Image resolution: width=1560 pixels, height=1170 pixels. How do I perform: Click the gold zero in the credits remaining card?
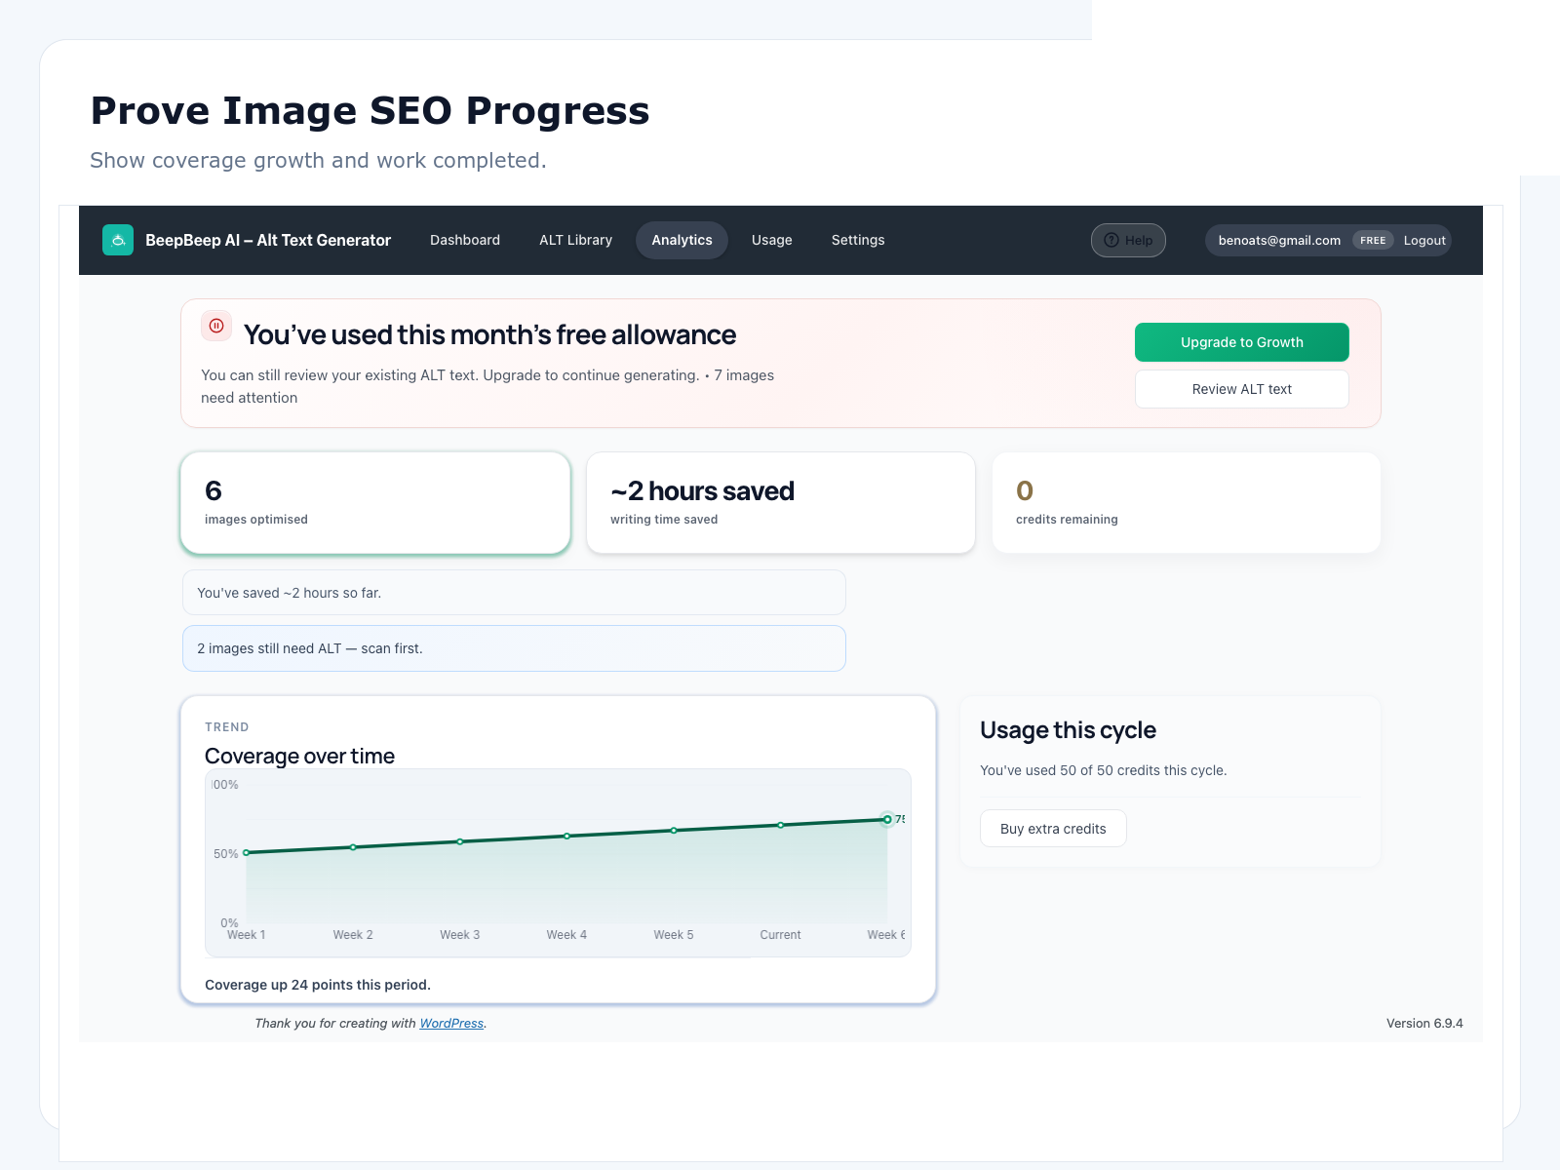[1025, 491]
